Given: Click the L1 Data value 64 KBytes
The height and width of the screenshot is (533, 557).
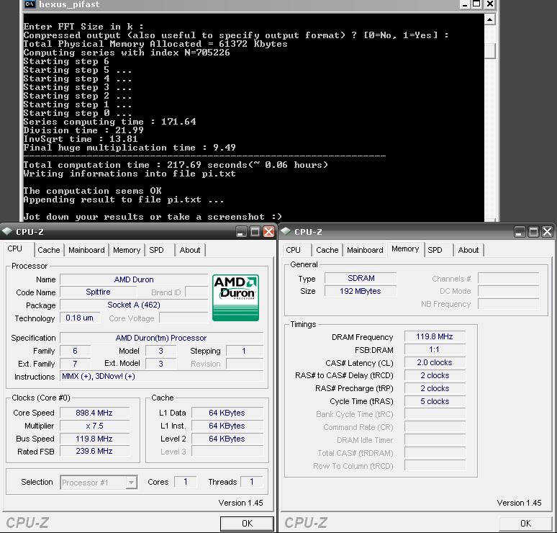Looking at the screenshot, I should point(227,413).
